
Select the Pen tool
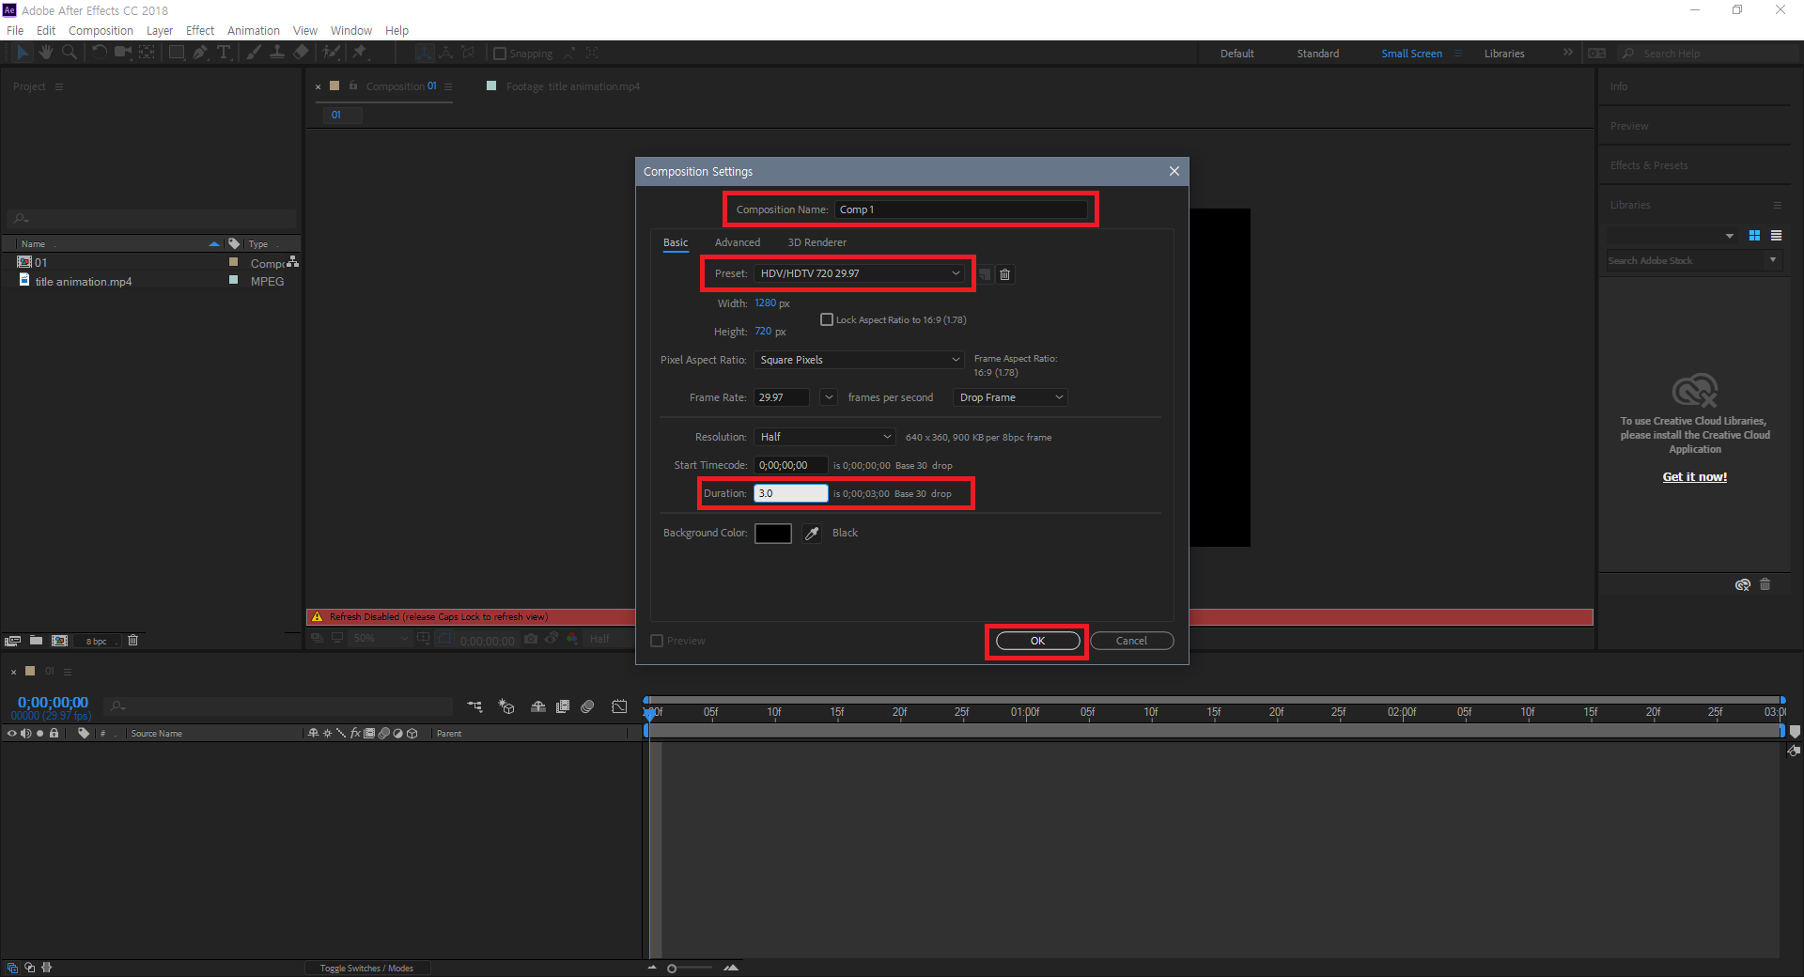(200, 53)
